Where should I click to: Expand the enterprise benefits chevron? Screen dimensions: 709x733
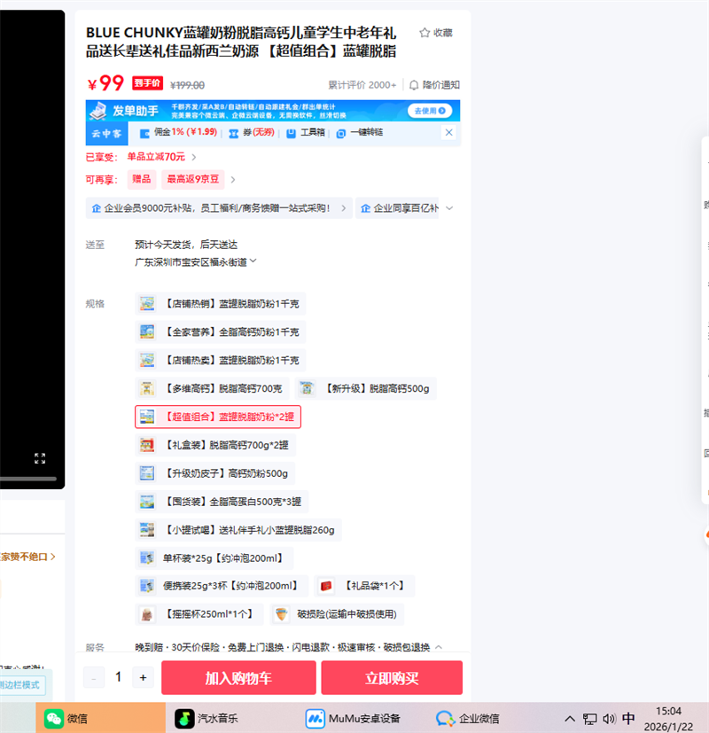click(x=449, y=208)
